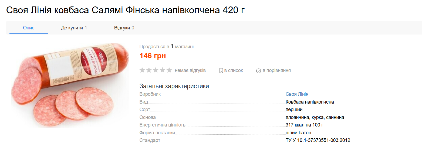Click the bookmark icon beside 'в список'

[221, 71]
